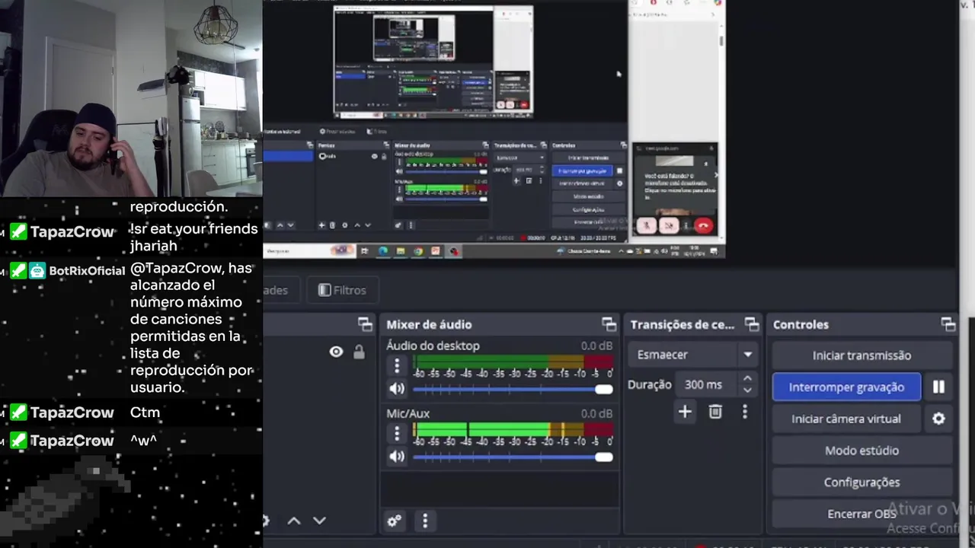
Task: Open Meet more-options dots in preview
Action: [x=686, y=225]
